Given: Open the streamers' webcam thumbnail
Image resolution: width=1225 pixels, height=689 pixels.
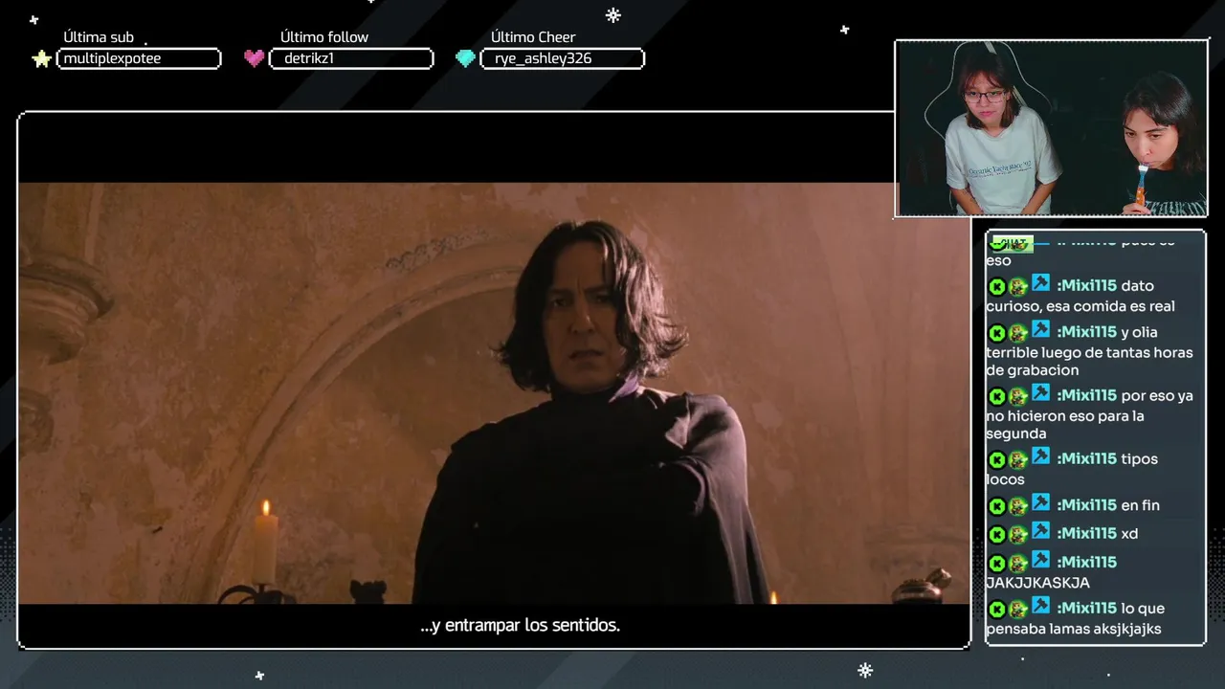Looking at the screenshot, I should [1051, 128].
